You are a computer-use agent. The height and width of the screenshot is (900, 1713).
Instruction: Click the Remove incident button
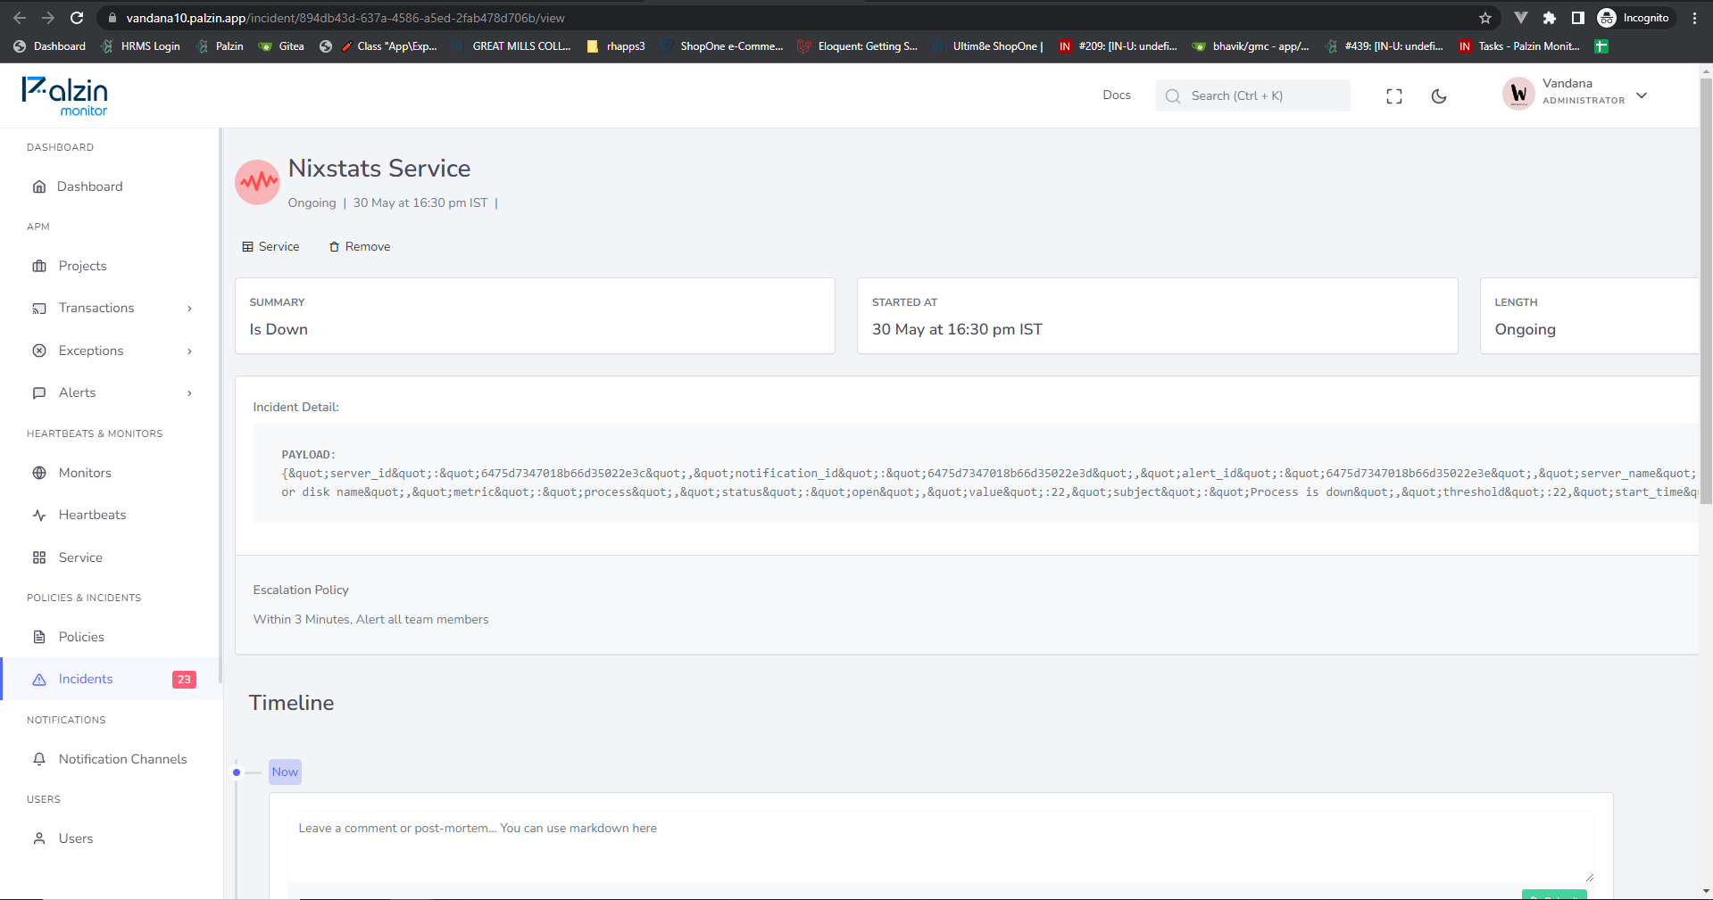click(360, 246)
